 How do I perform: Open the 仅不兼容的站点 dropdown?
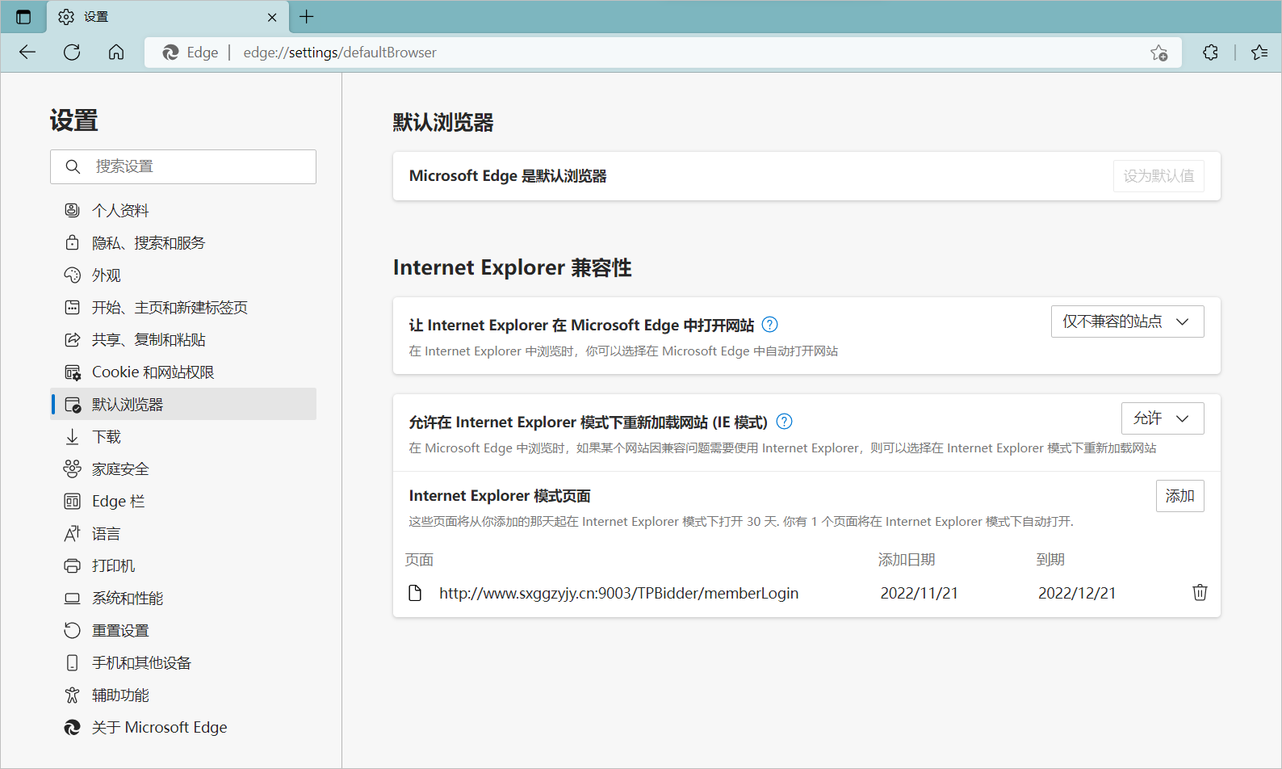tap(1127, 321)
